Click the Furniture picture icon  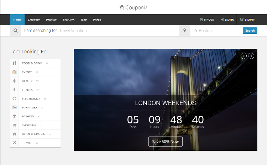click(x=15, y=107)
